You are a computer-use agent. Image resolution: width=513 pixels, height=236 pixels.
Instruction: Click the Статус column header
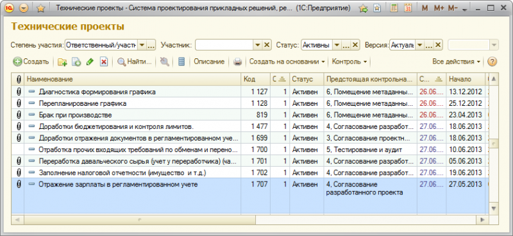(x=307, y=80)
